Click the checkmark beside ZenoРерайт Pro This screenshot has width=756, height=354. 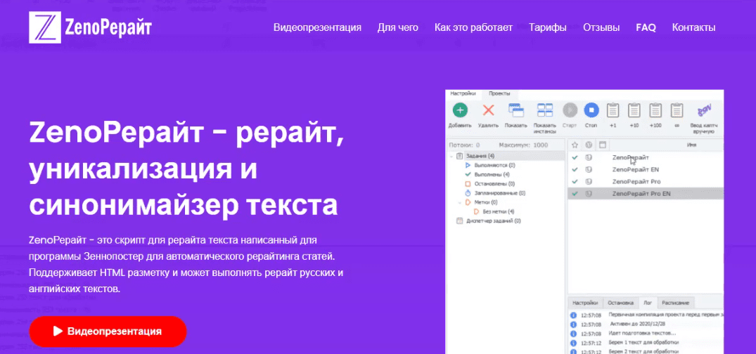point(575,181)
